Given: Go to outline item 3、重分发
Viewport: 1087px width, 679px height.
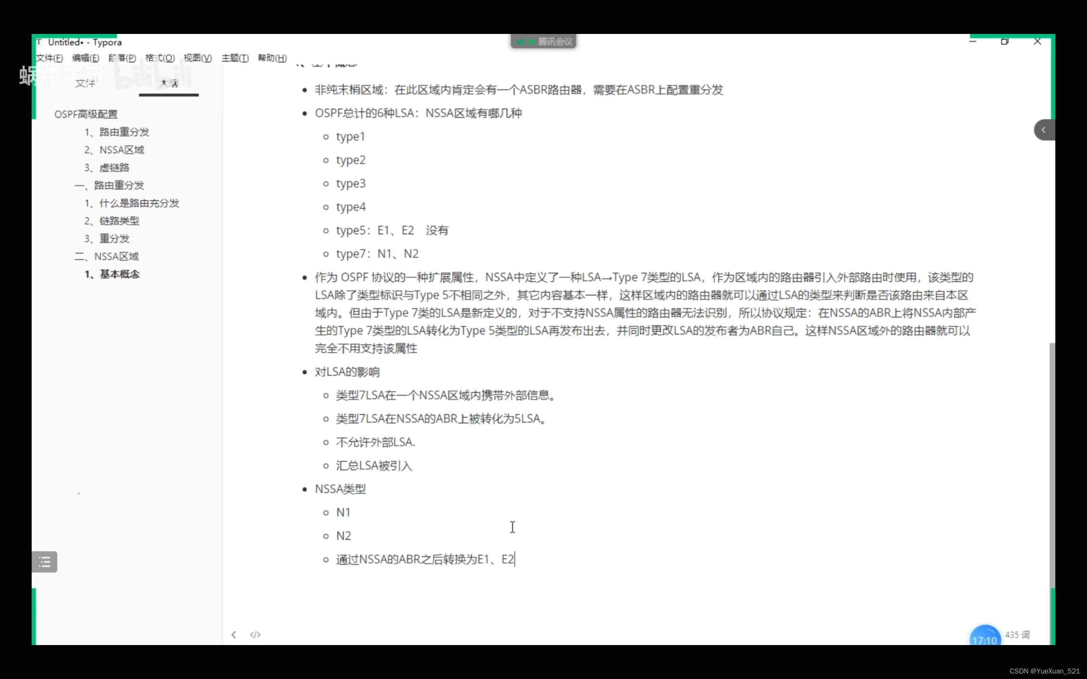Looking at the screenshot, I should pos(107,238).
